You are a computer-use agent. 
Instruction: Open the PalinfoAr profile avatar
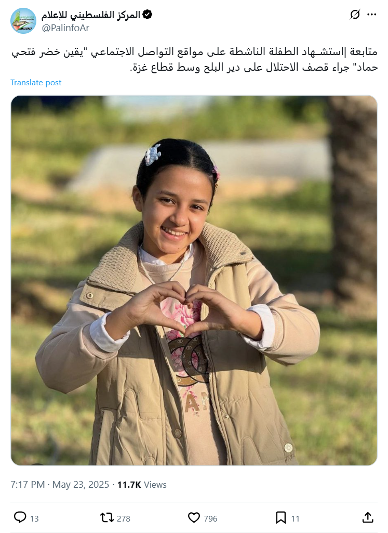23,21
